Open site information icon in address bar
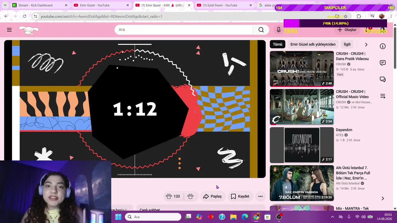 (35, 16)
